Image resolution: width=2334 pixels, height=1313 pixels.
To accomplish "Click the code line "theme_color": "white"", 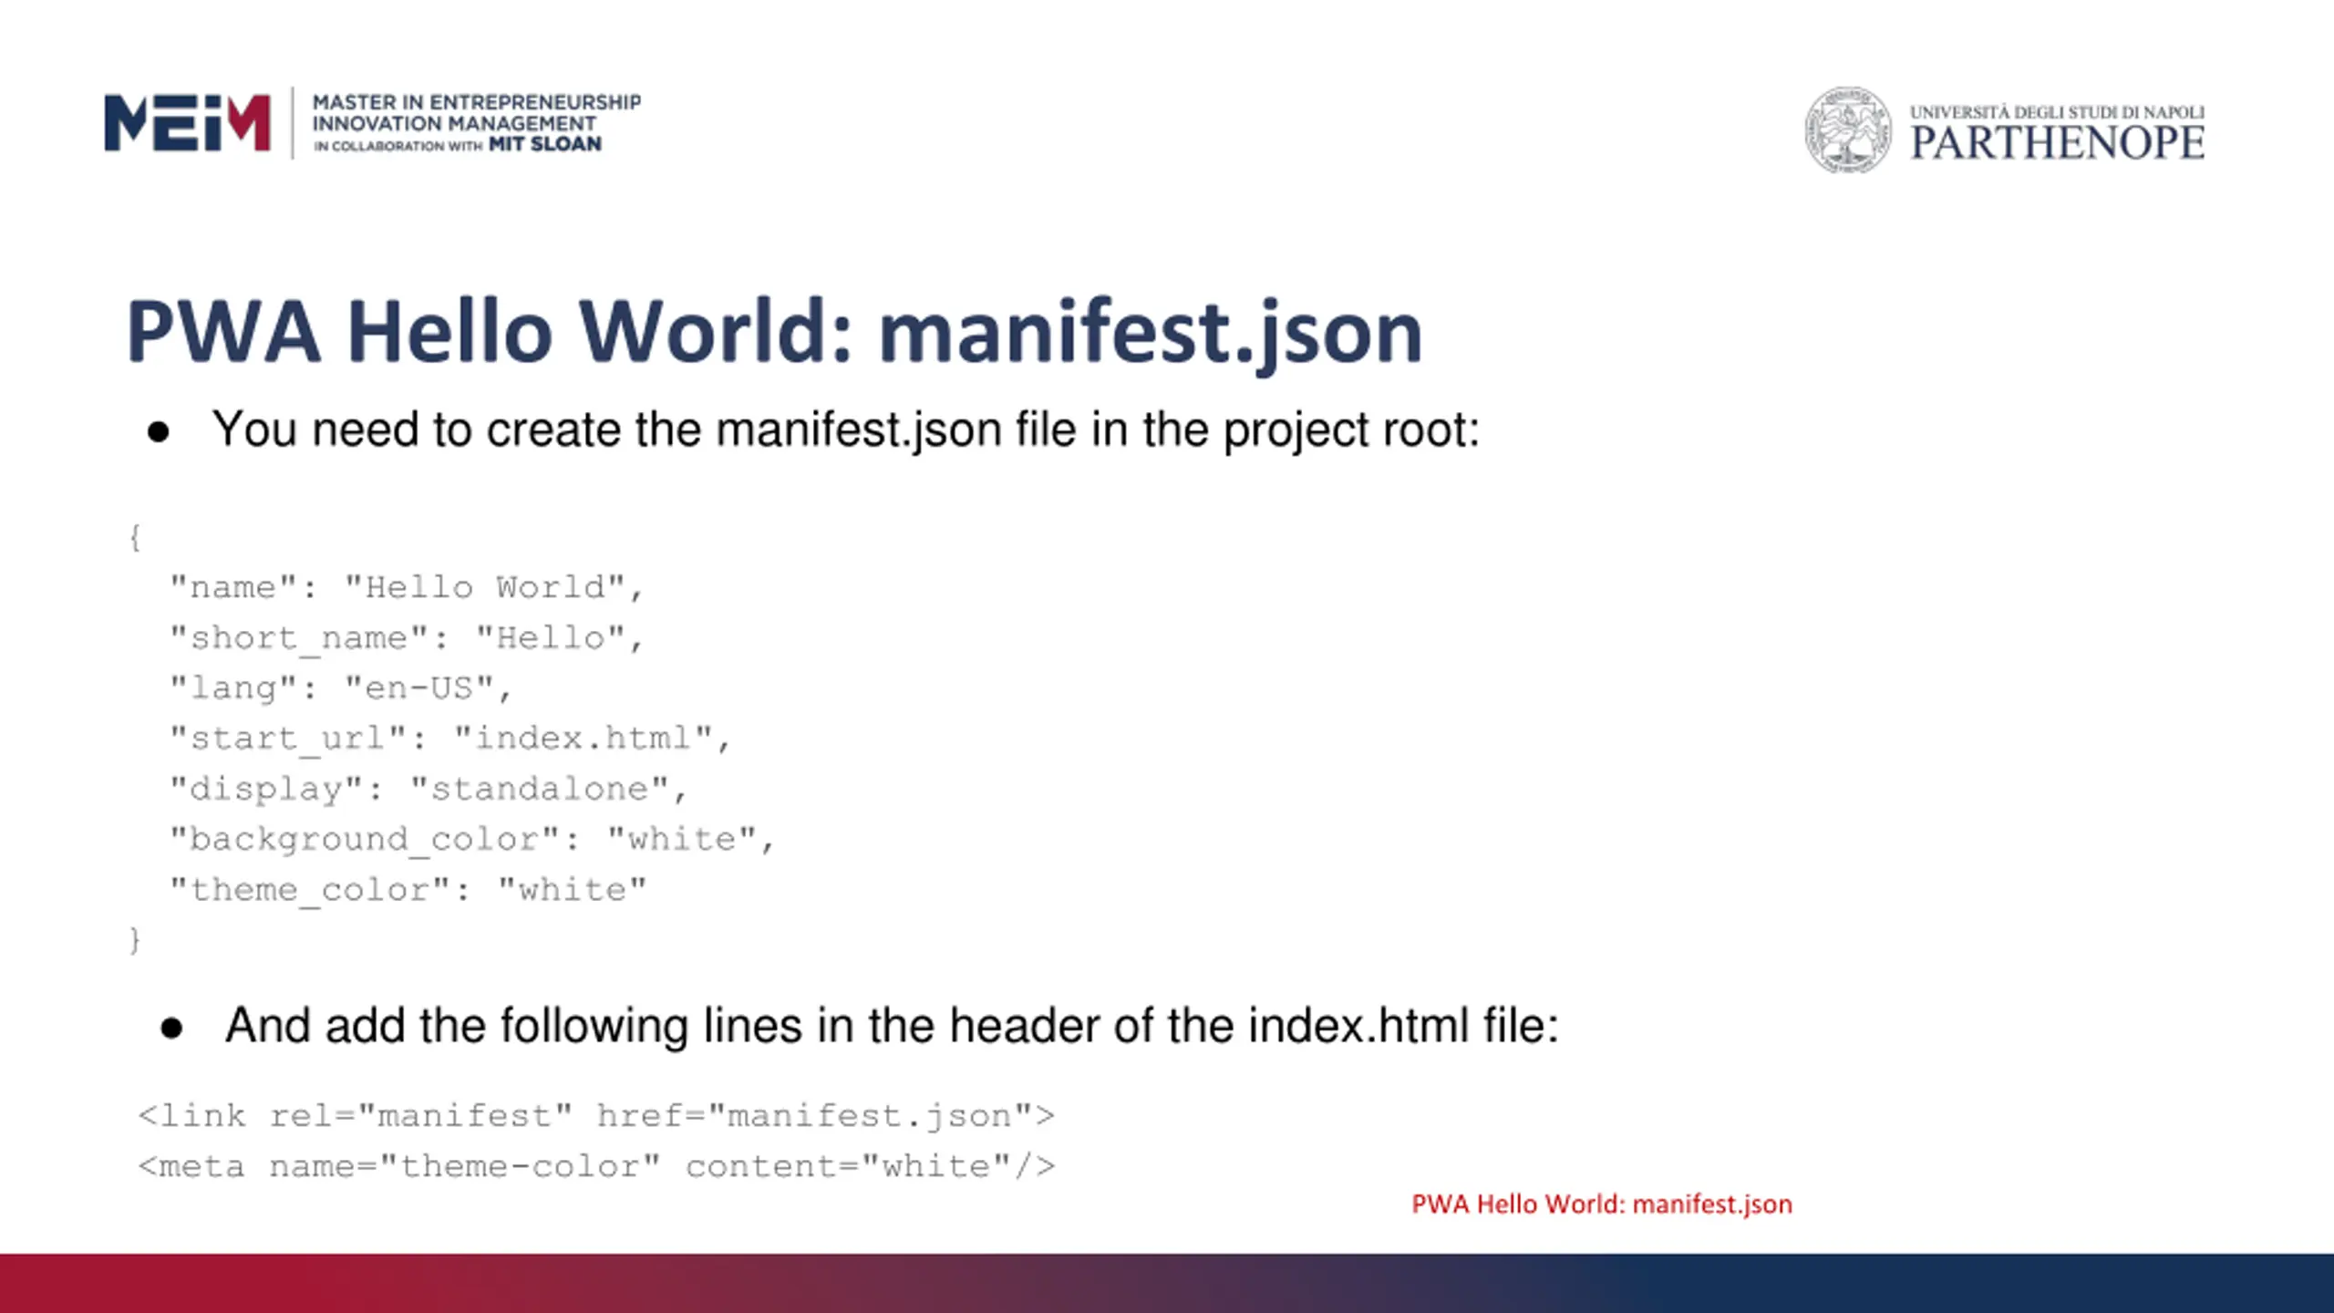I will coord(408,890).
